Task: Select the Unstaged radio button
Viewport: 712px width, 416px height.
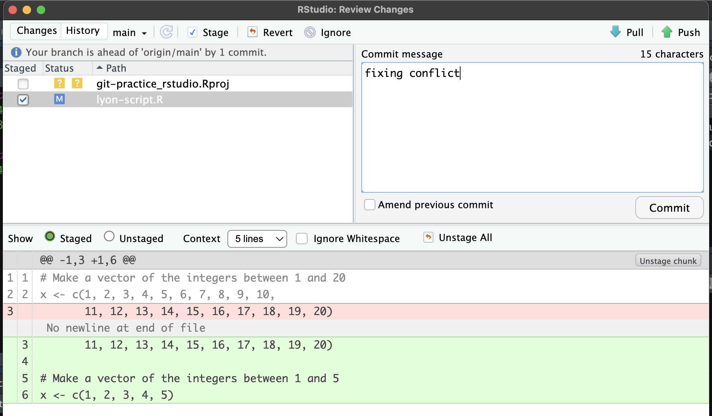Action: (109, 236)
